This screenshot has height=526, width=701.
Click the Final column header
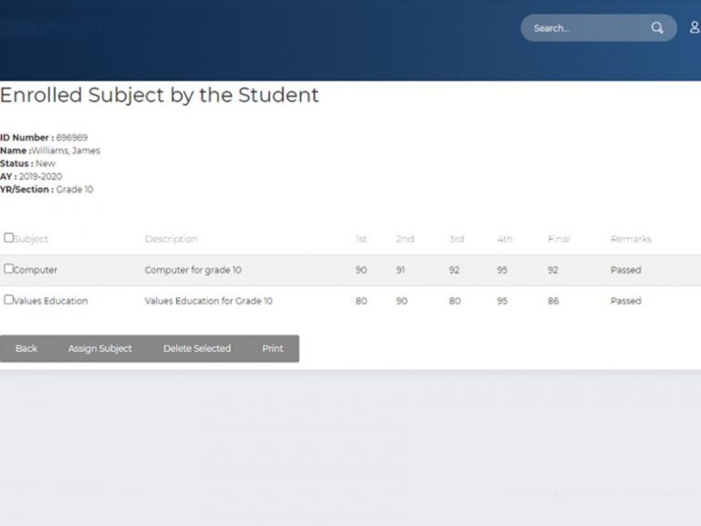pos(559,239)
